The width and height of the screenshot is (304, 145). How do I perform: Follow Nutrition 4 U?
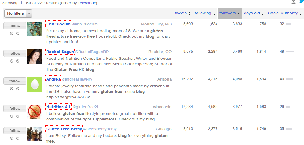(15, 109)
